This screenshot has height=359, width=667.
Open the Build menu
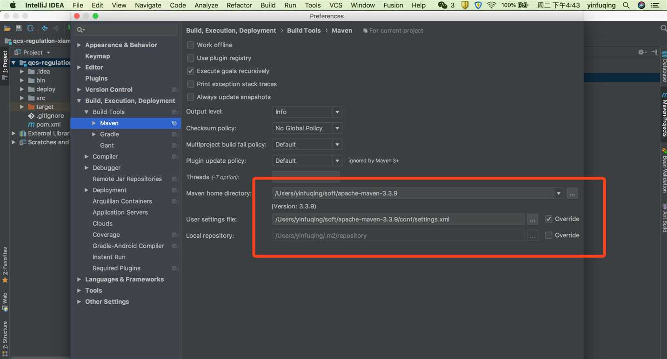pyautogui.click(x=268, y=5)
